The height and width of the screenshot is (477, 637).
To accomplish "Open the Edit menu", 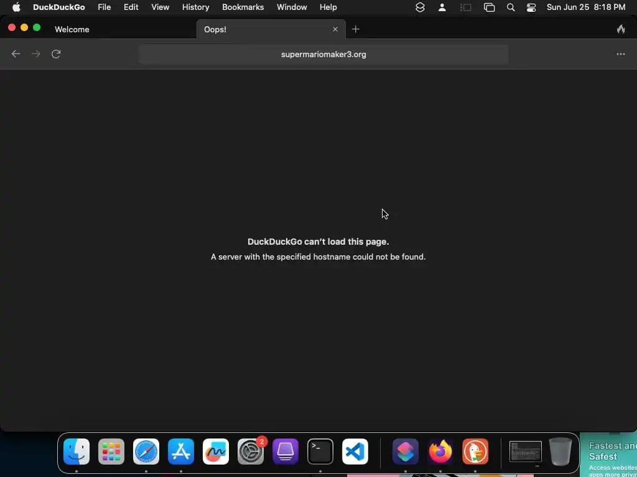I will pyautogui.click(x=131, y=7).
